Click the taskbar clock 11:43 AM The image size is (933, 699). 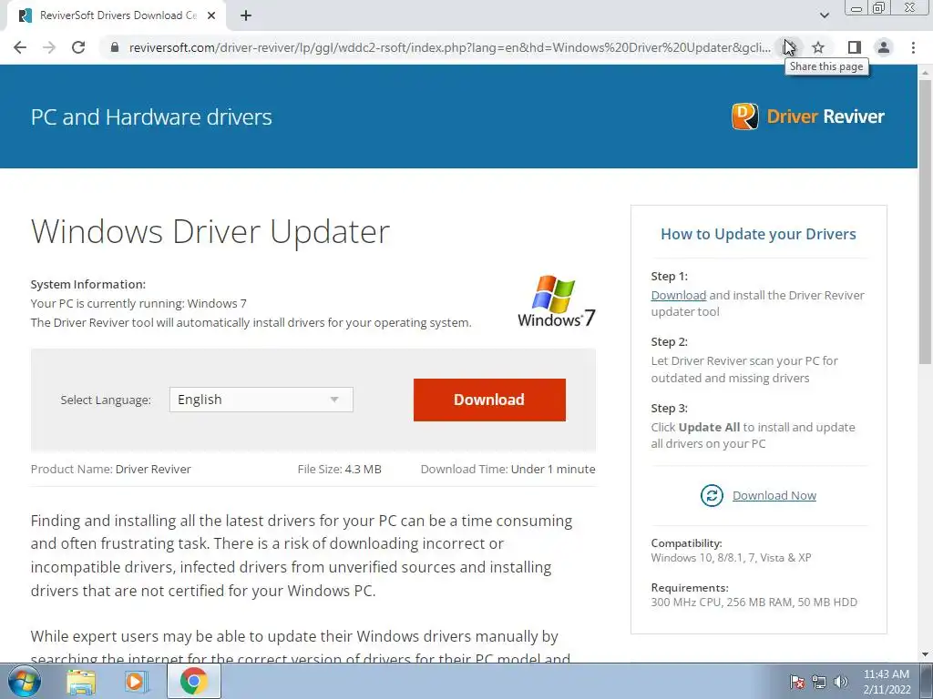pos(887,674)
